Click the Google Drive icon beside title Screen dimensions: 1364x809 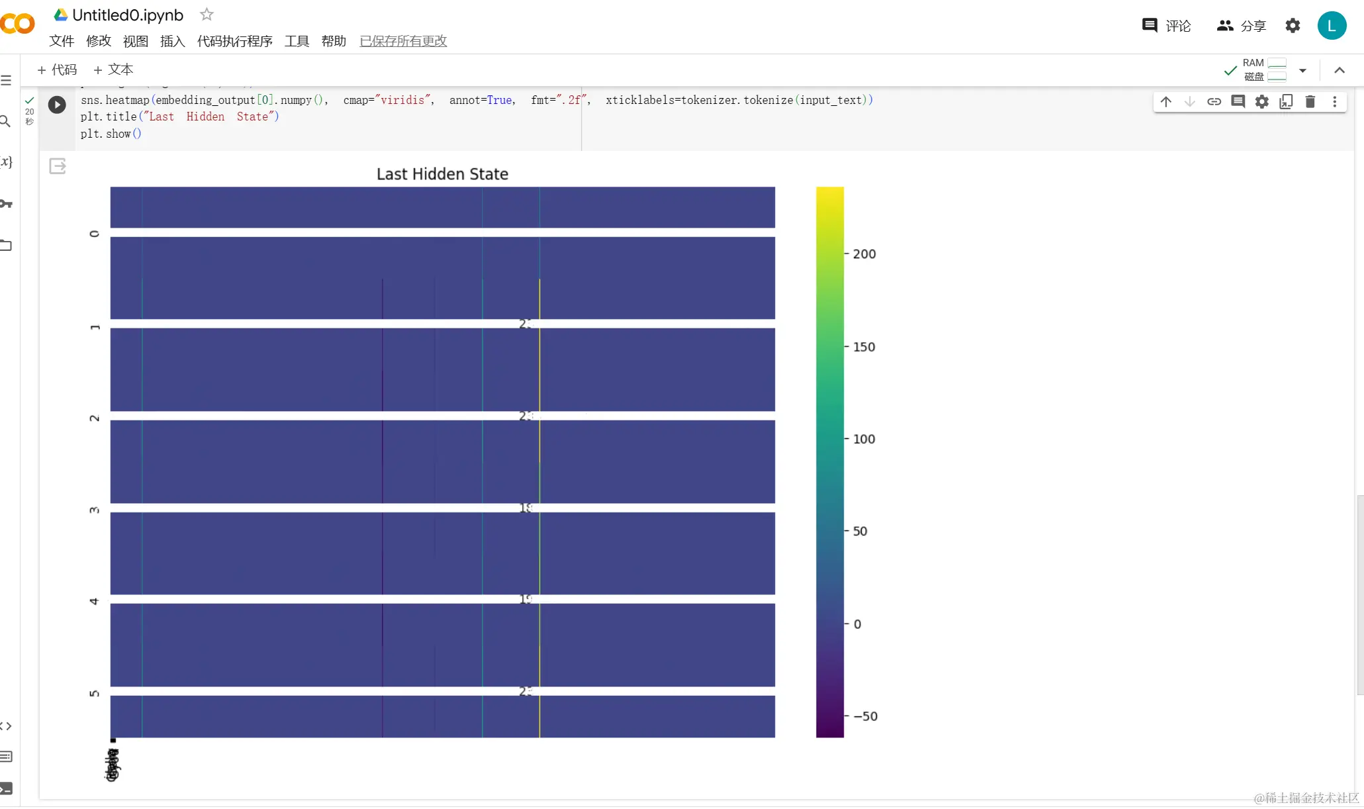click(61, 15)
